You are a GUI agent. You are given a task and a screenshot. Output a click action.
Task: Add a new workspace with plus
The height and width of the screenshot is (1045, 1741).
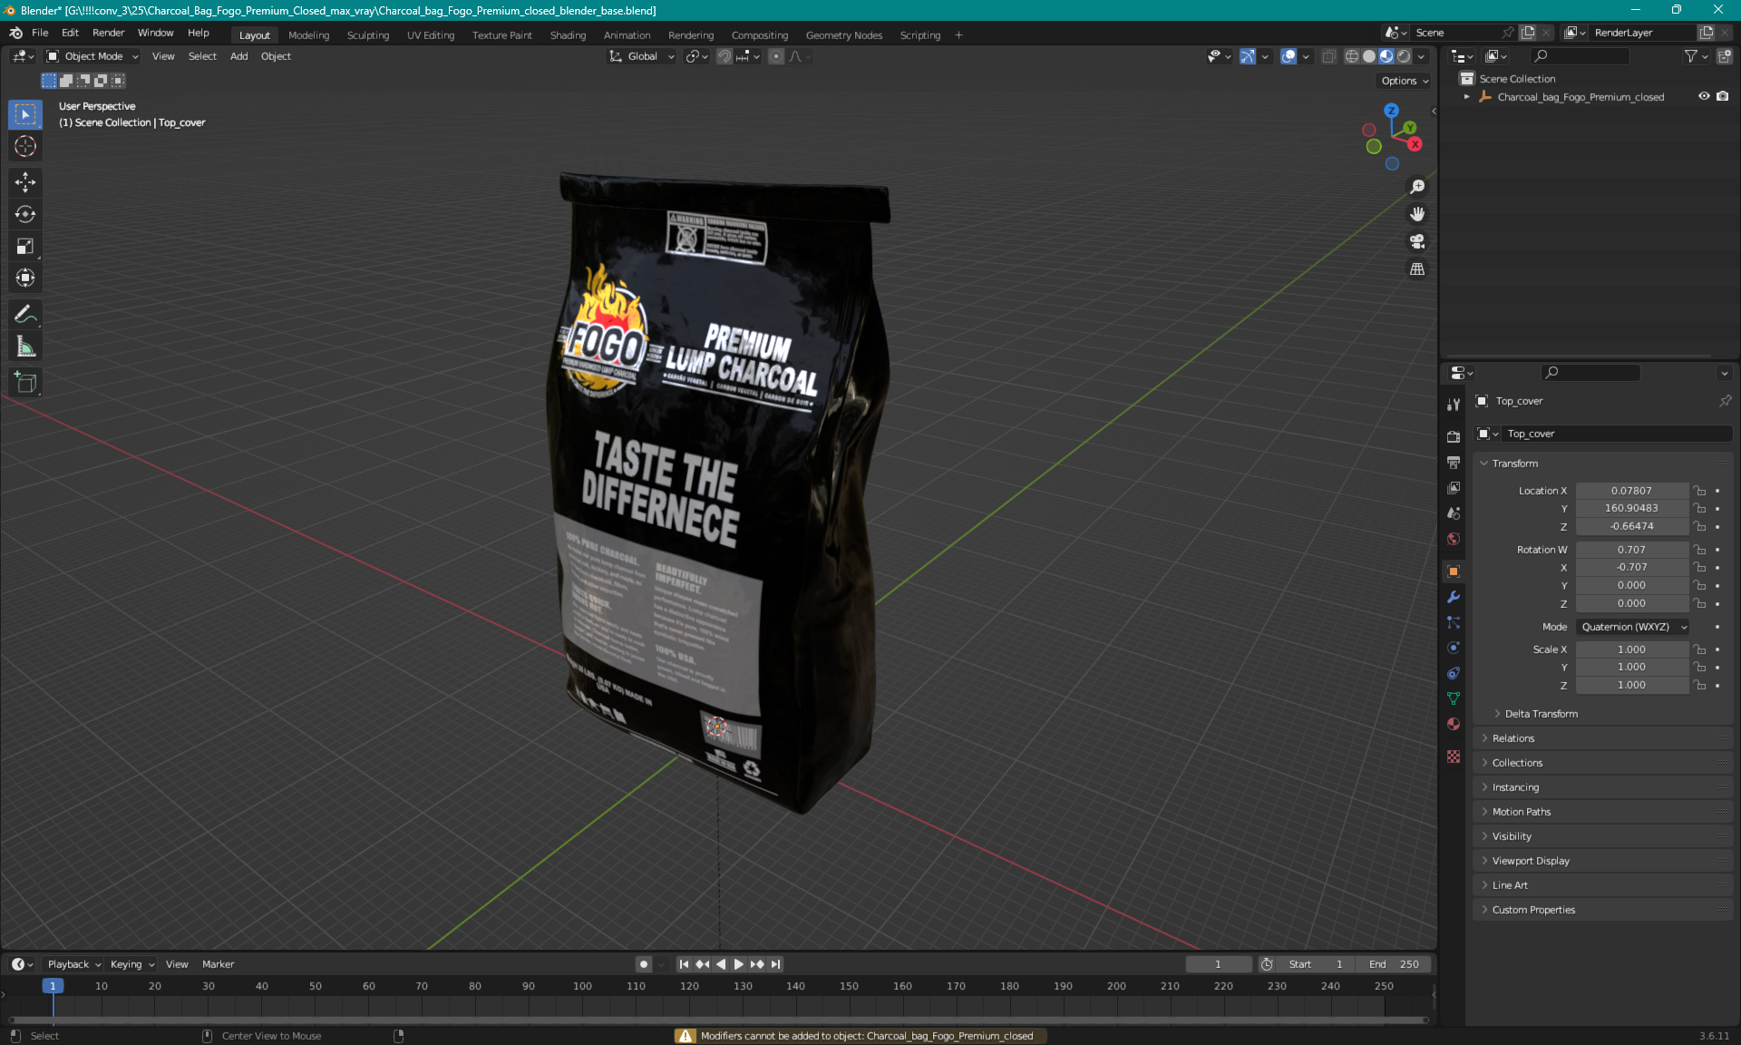click(x=958, y=35)
